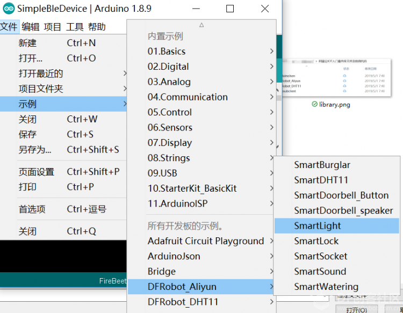This screenshot has width=403, height=313.
Task: Expand Adafruit Circuit Playground examples
Action: pyautogui.click(x=201, y=241)
